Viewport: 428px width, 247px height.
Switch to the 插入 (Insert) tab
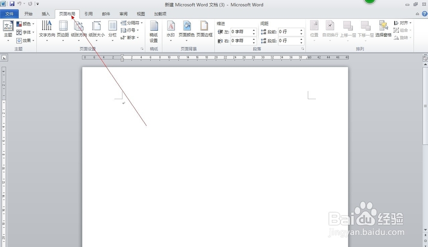46,14
